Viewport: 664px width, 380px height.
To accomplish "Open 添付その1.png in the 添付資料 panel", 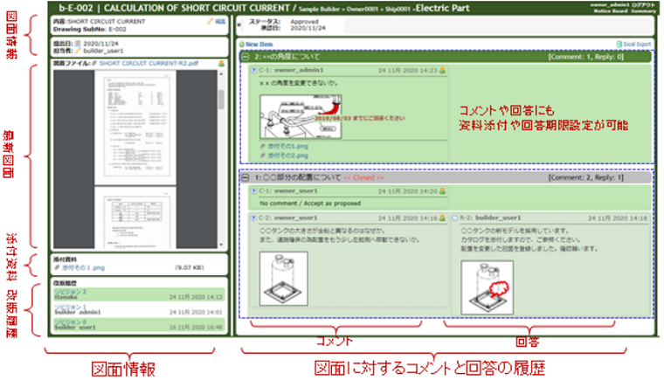I will click(83, 267).
